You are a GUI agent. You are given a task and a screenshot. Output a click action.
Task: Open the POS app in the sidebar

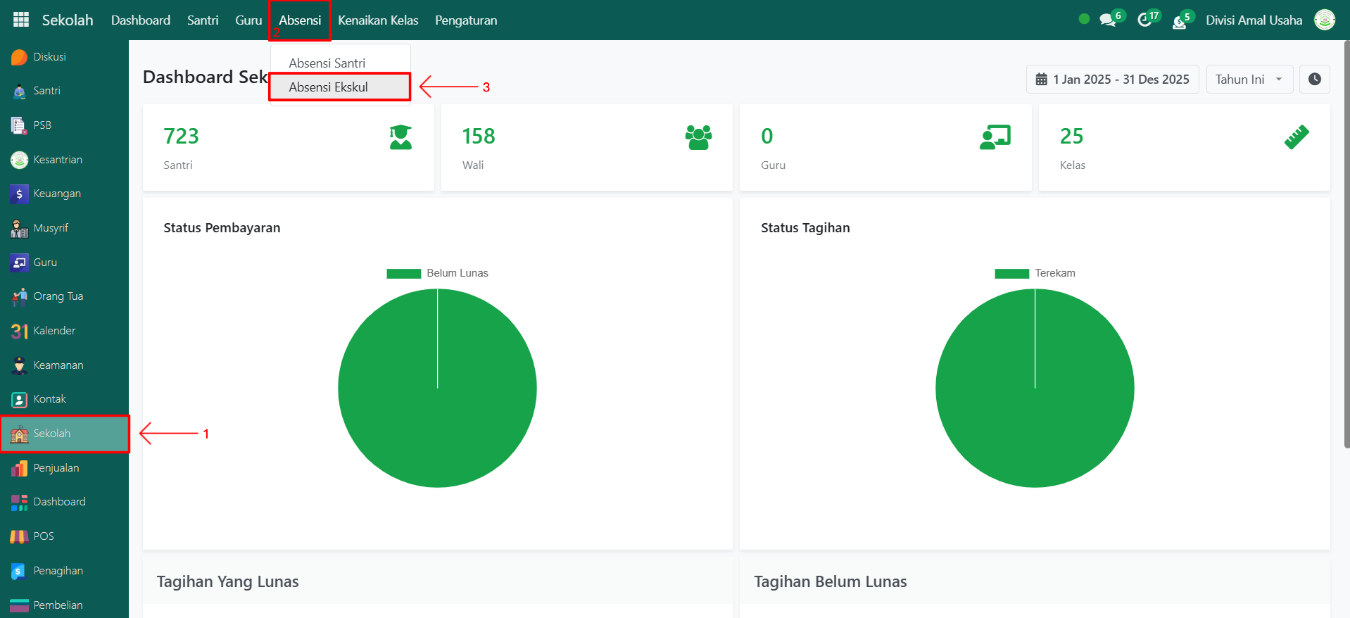click(43, 536)
